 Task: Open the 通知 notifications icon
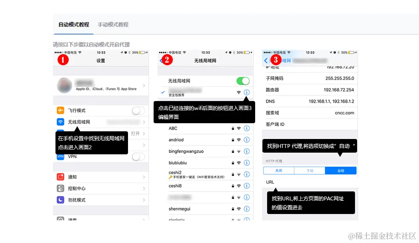[61, 177]
